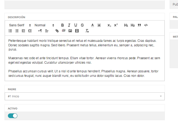Expand the Padre dropdown showing #1 Inicio
This screenshot has width=178, height=121.
coord(85,96)
